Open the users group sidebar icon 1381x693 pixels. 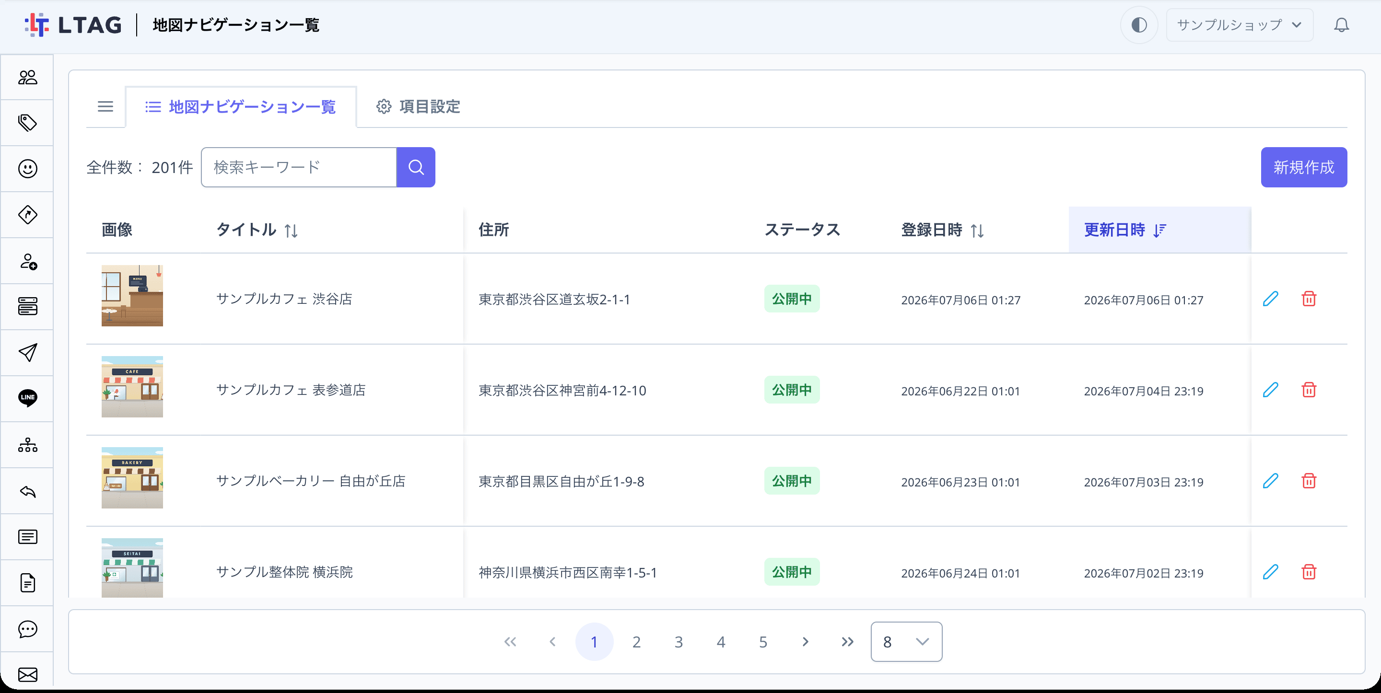point(27,77)
